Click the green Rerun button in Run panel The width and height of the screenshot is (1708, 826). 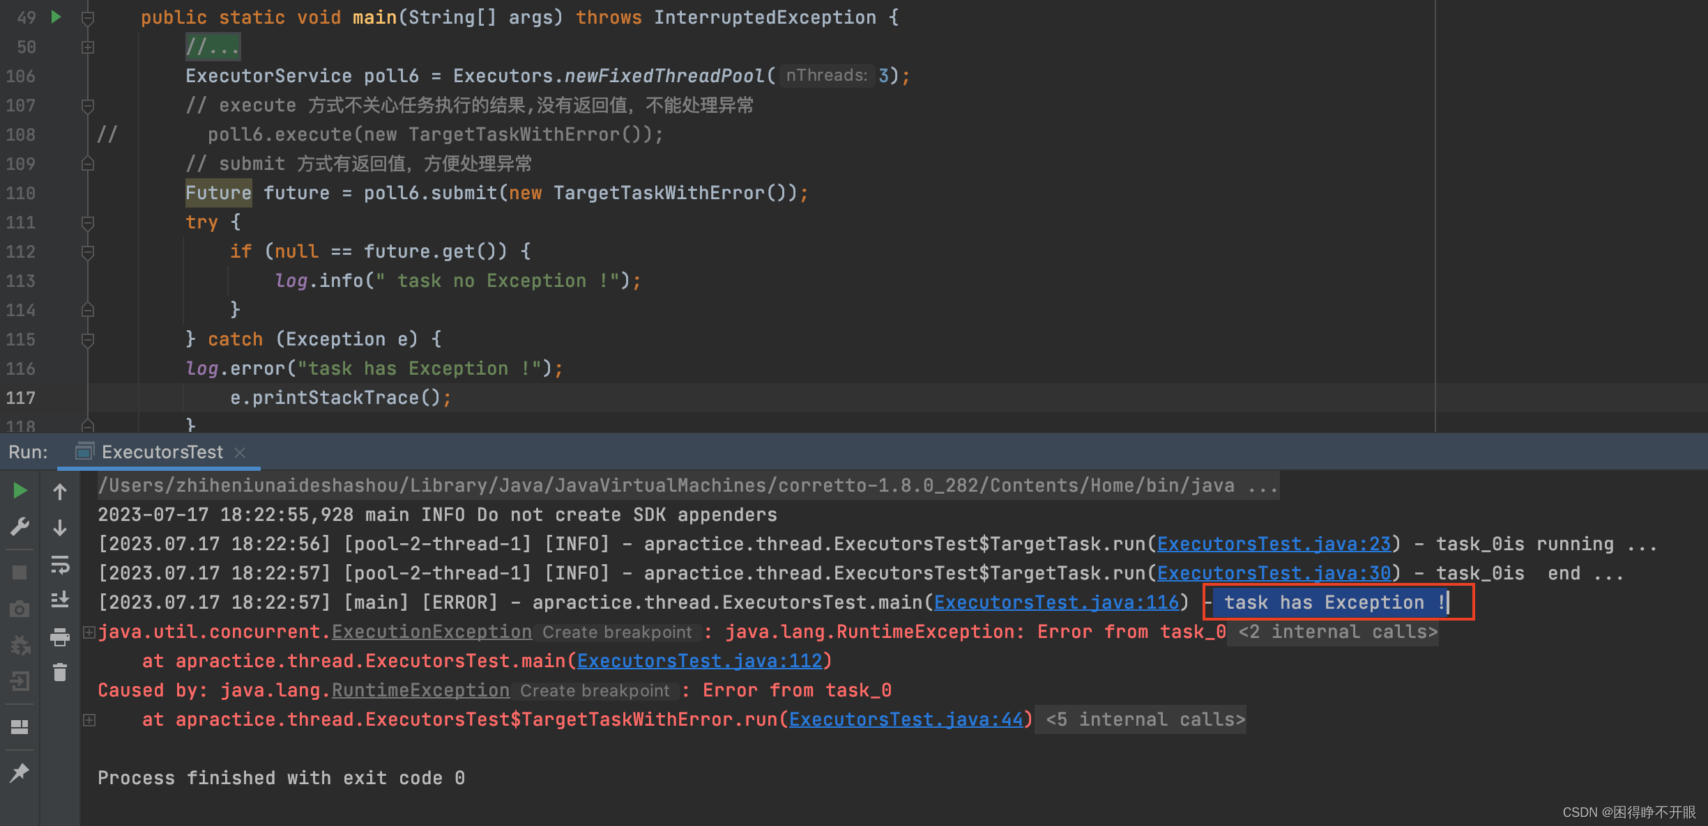(20, 491)
